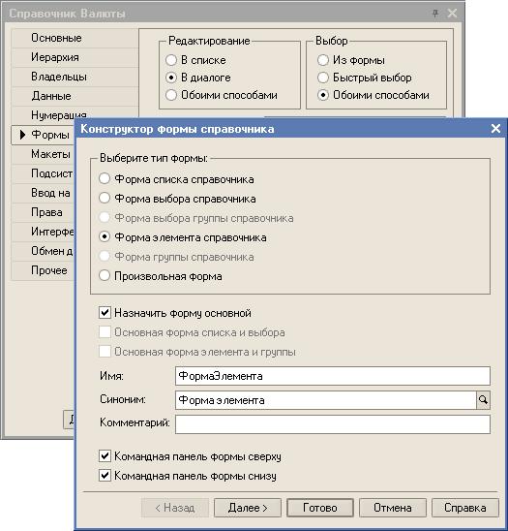Click the Далее button

(248, 508)
